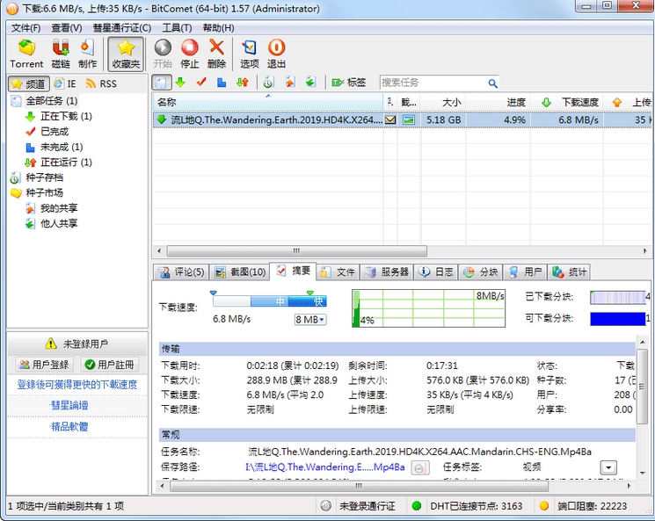The height and width of the screenshot is (521, 655).
Task: Select the Wandering.Earth task row
Action: [402, 119]
